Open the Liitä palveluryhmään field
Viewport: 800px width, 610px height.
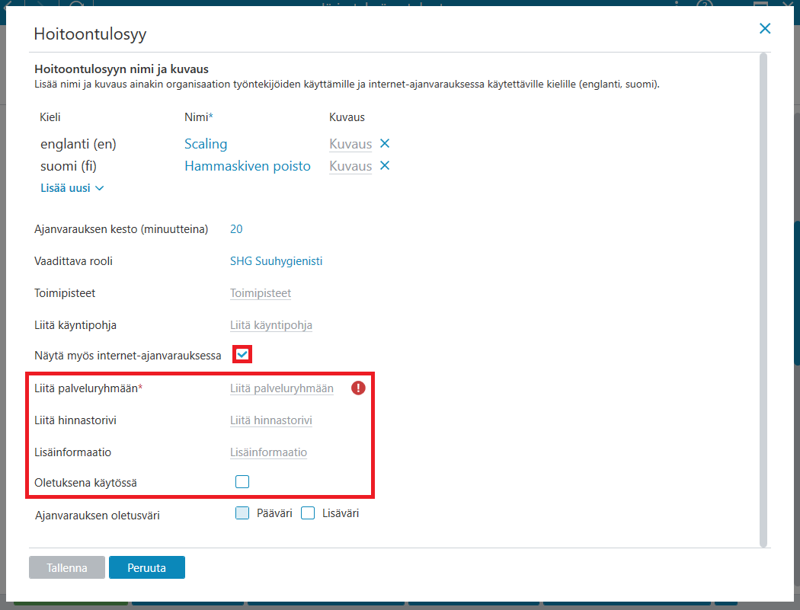[282, 388]
